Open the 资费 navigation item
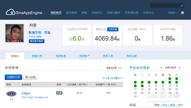The image size is (191, 108). [84, 13]
